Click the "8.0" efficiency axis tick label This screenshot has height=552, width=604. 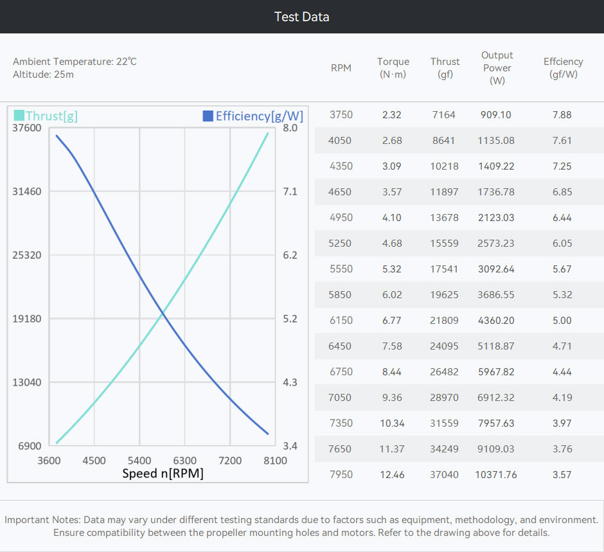pyautogui.click(x=290, y=128)
